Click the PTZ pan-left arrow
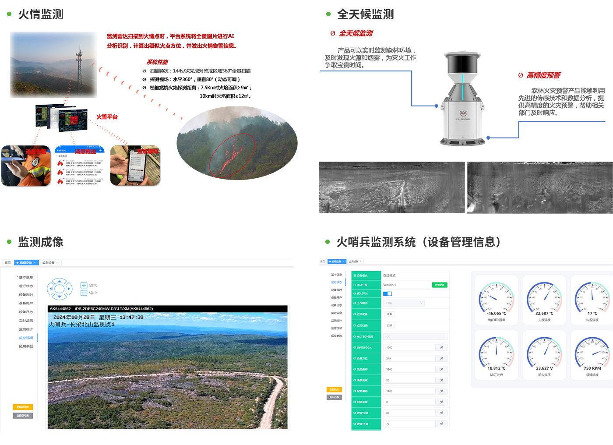Screen dimensions: 613x445 [x=51, y=289]
